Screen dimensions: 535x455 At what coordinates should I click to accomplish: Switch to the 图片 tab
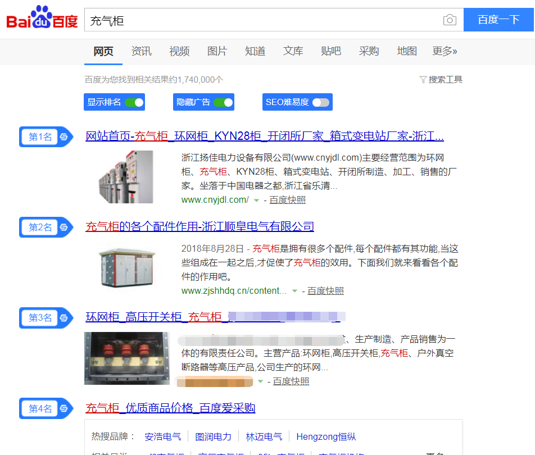pyautogui.click(x=217, y=51)
